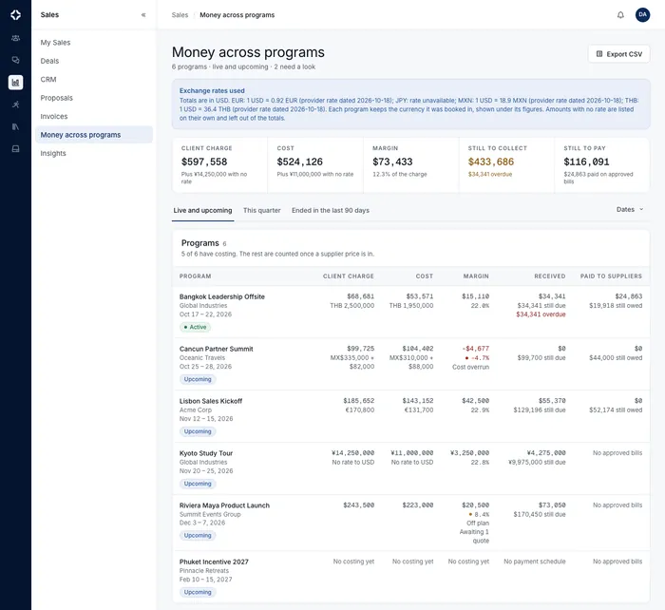The width and height of the screenshot is (665, 610).
Task: Collapse the Sales sidebar panel
Action: click(143, 15)
